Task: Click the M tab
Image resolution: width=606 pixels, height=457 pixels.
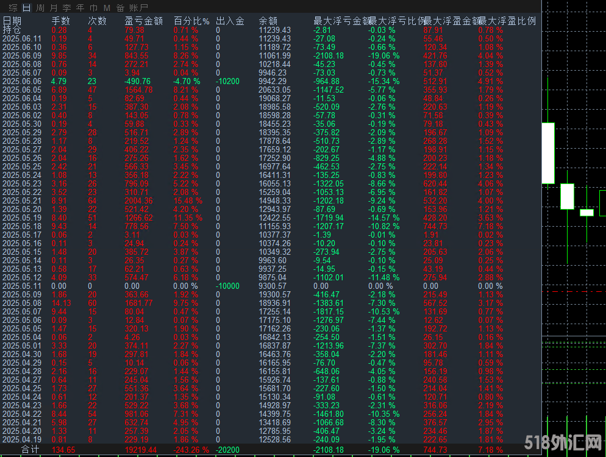Action: (107, 8)
